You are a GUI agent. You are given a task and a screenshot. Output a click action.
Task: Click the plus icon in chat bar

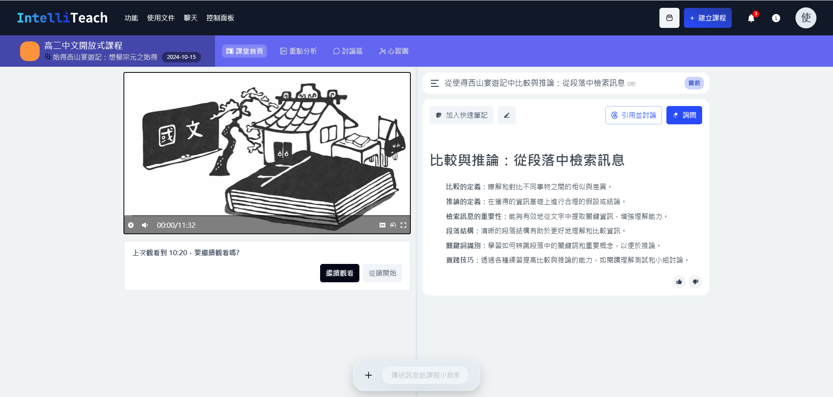[369, 375]
